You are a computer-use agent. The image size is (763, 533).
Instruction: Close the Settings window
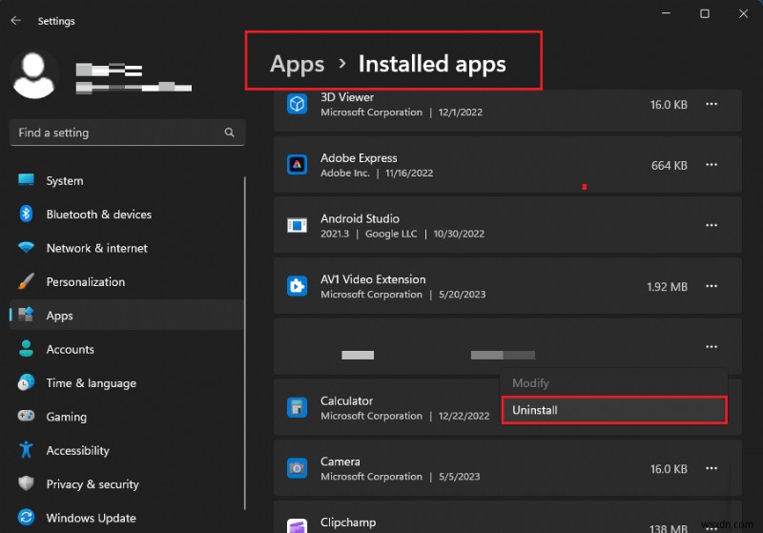coord(743,13)
